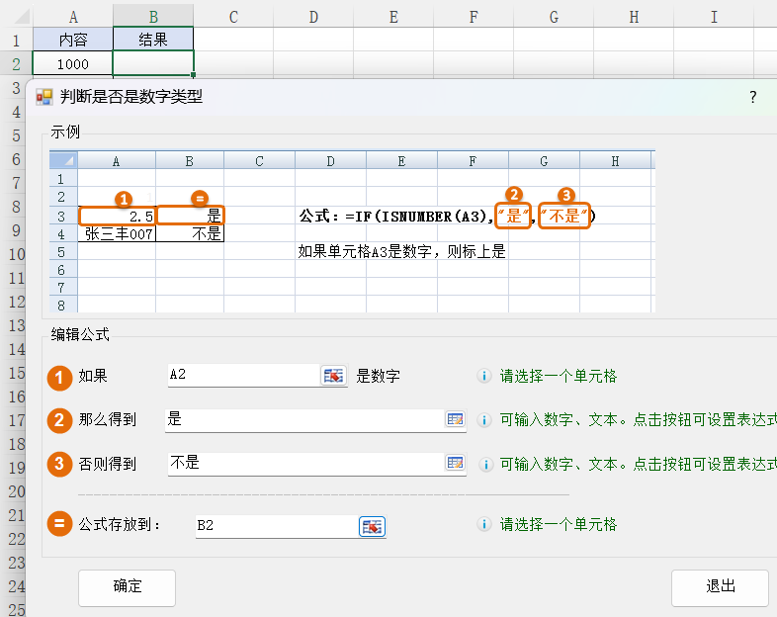Click the '那么得到' text field with 是
Image resolution: width=777 pixels, height=617 pixels.
pyautogui.click(x=303, y=419)
